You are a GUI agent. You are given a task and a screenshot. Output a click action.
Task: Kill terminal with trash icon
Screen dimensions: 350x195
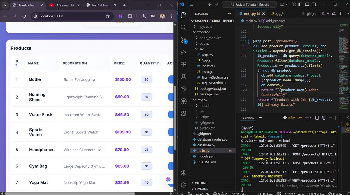click(x=324, y=118)
